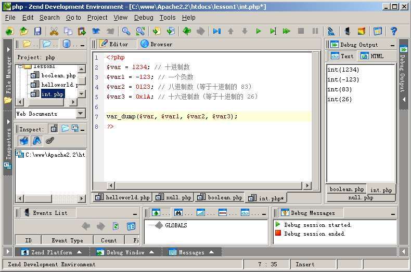The height and width of the screenshot is (272, 411).
Task: Click refresh icon in Events List
Action: click(115, 226)
